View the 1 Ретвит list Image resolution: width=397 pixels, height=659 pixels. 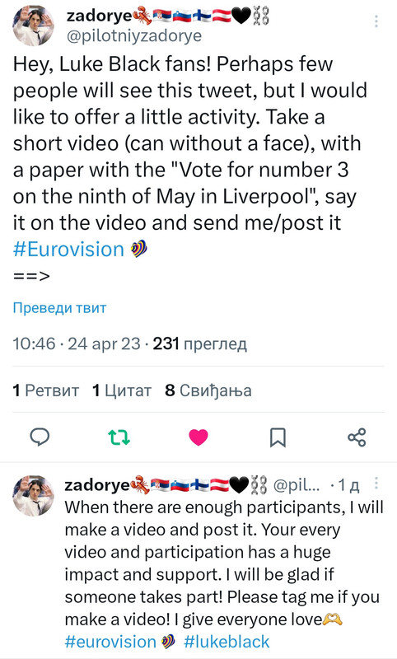coord(46,390)
